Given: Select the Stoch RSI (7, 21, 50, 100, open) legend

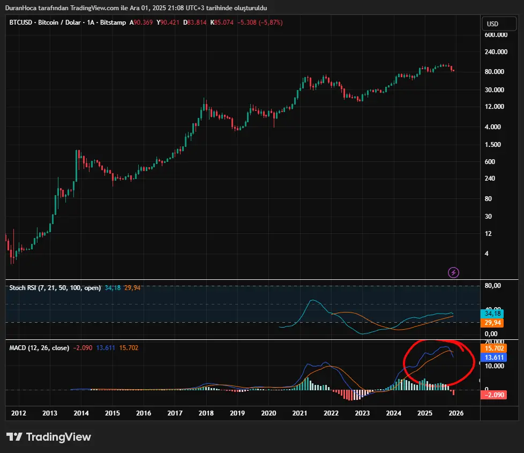Looking at the screenshot, I should tap(55, 287).
